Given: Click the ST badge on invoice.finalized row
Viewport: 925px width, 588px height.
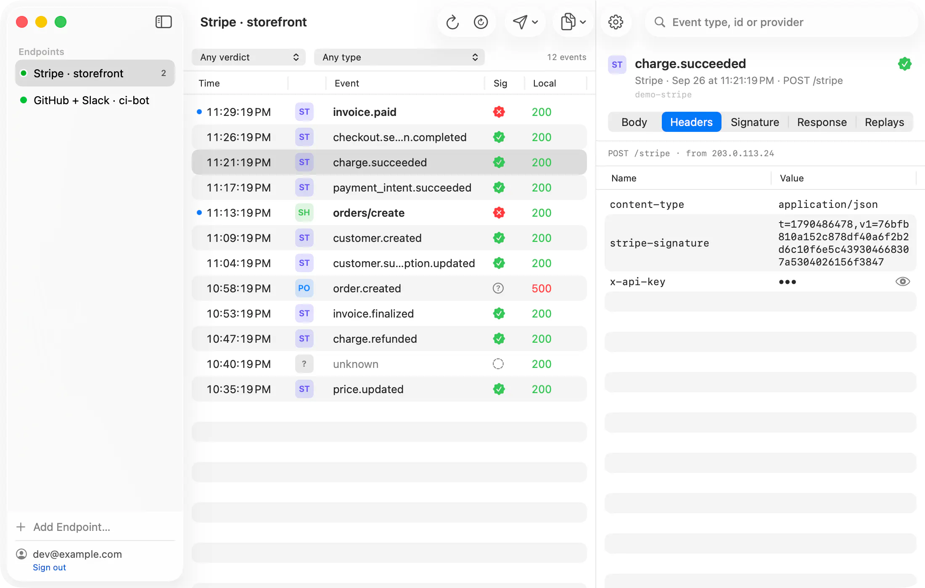Looking at the screenshot, I should coord(304,313).
